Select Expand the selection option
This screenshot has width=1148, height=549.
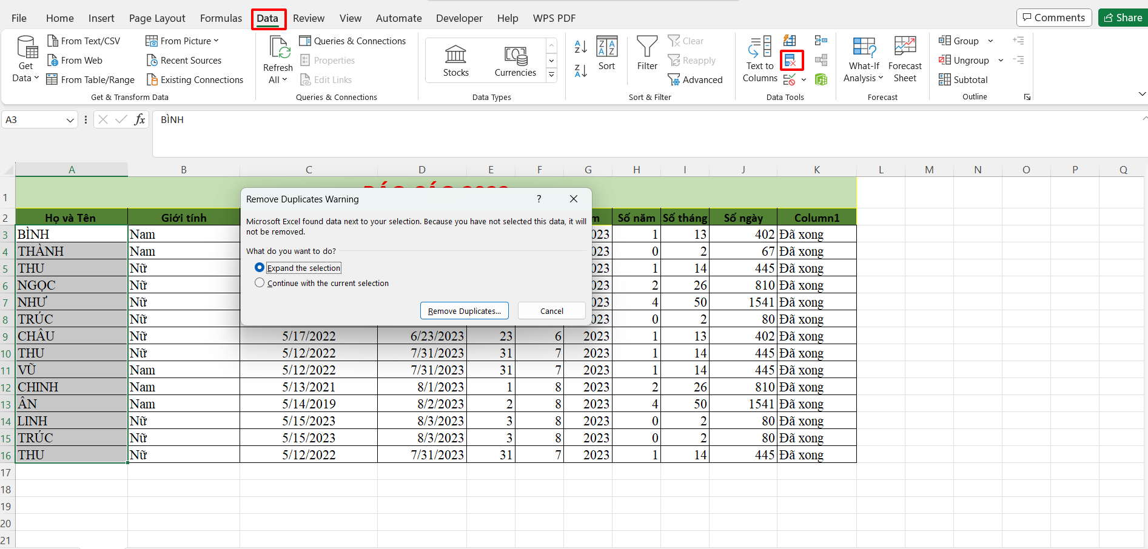(260, 267)
